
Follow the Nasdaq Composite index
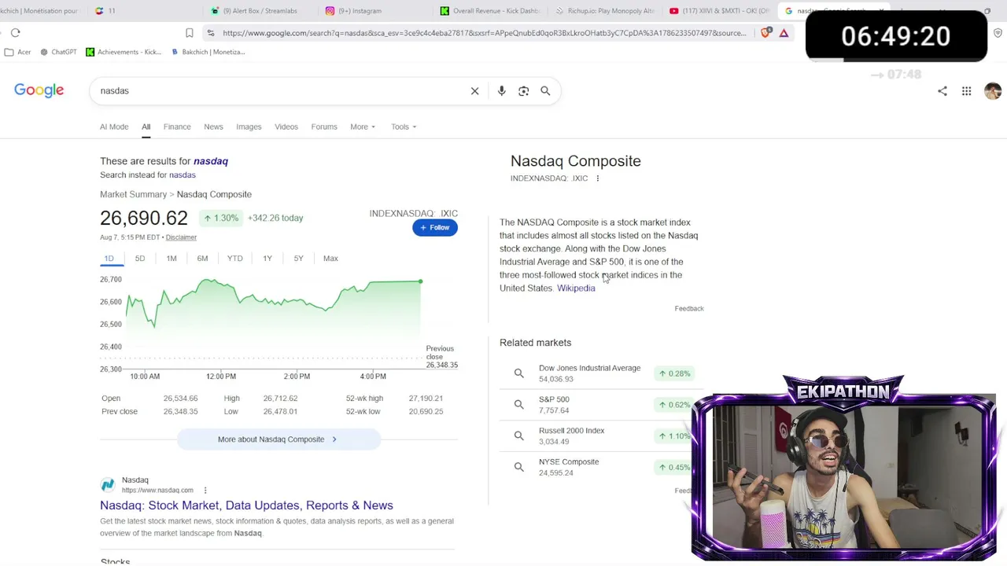(434, 227)
